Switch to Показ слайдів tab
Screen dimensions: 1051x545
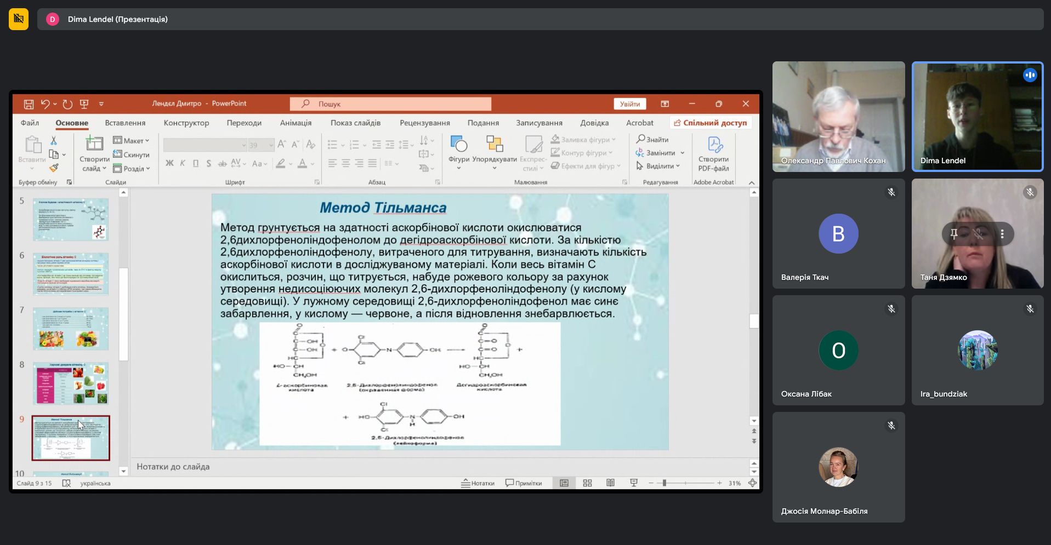pos(355,123)
